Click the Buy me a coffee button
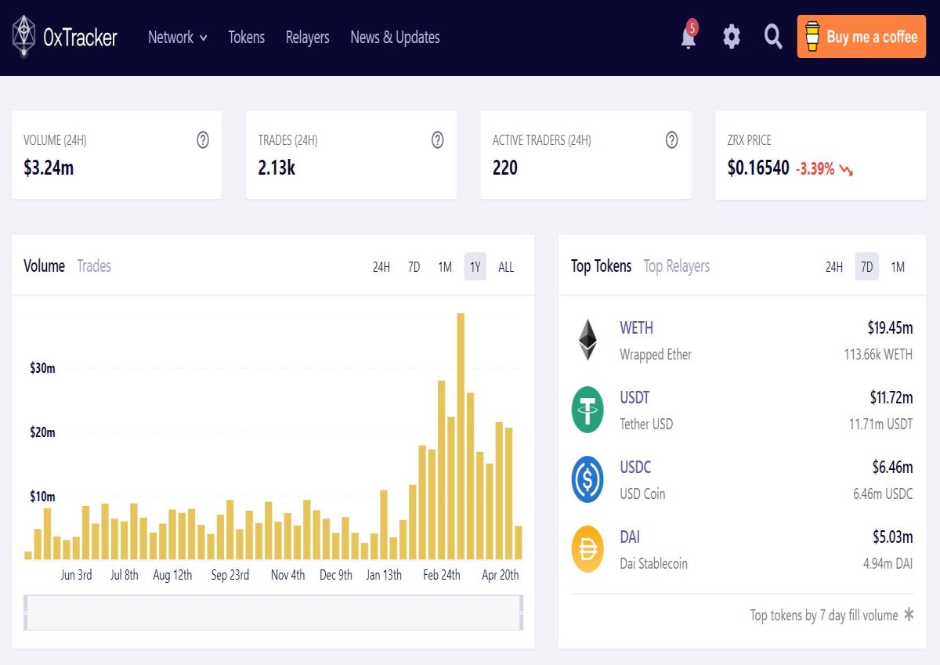The image size is (940, 665). [862, 37]
